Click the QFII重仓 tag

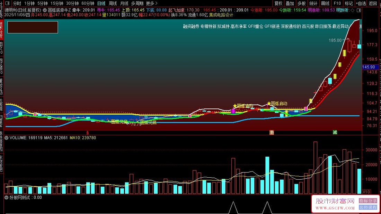pos(255,26)
